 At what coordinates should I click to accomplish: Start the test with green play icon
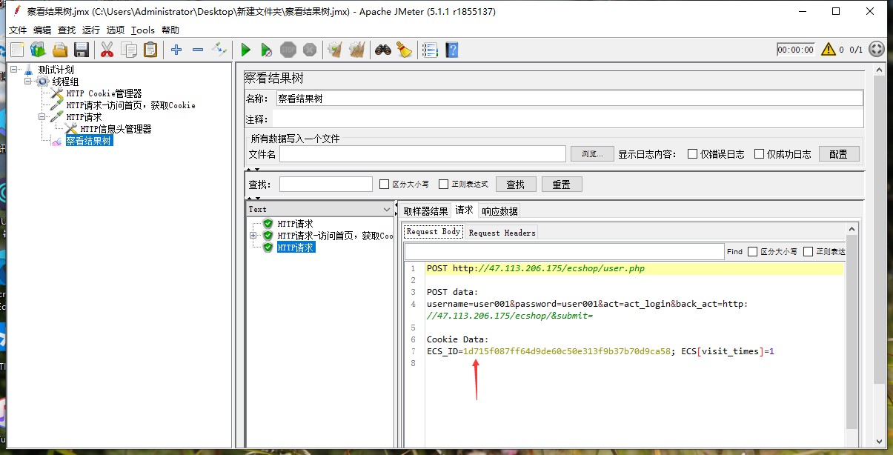click(x=245, y=50)
